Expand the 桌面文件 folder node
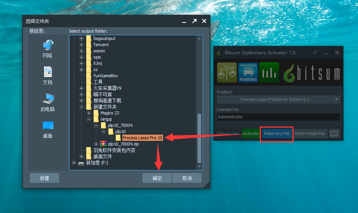This screenshot has width=358, height=213. tap(81, 156)
